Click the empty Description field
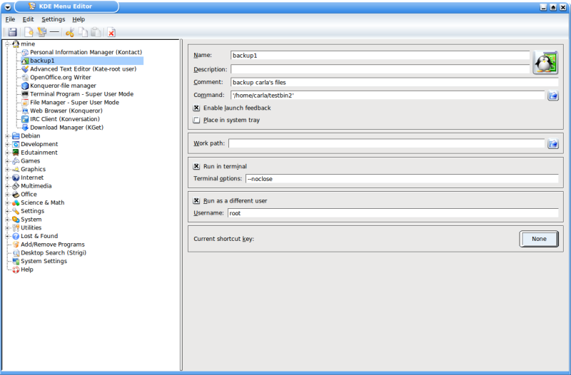The width and height of the screenshot is (571, 375). click(380, 69)
